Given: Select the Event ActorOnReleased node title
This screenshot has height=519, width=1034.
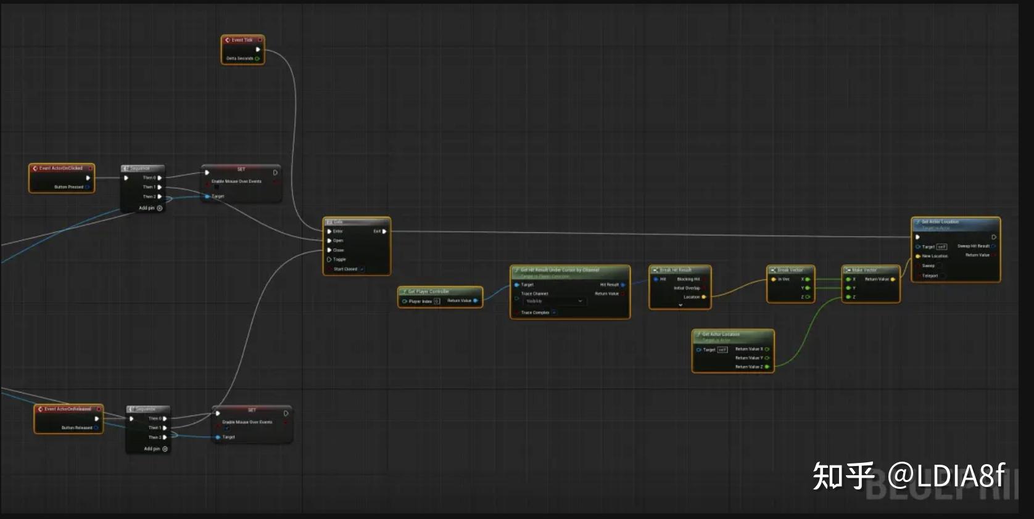Looking at the screenshot, I should (x=68, y=409).
